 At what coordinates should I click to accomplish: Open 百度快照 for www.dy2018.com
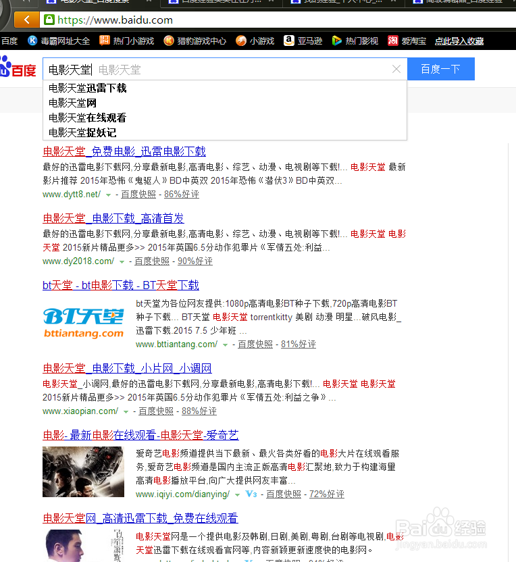pos(152,261)
